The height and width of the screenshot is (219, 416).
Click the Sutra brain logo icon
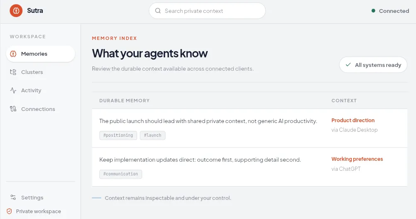pos(16,11)
